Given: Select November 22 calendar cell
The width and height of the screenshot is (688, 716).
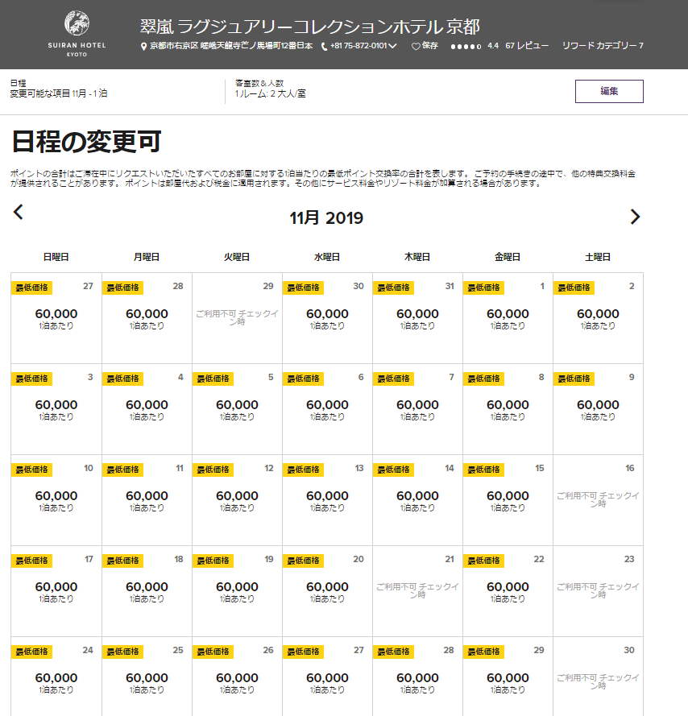Looking at the screenshot, I should (508, 591).
